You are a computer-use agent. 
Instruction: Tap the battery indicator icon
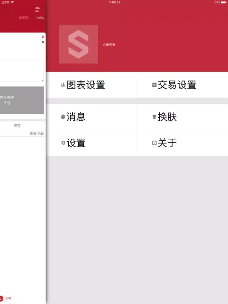point(223,2)
